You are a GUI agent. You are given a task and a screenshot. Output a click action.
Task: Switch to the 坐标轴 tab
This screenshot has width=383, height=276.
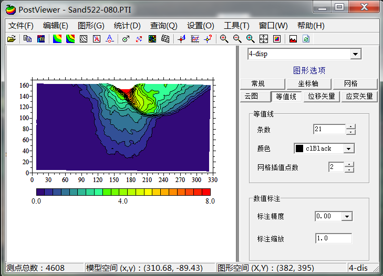coord(309,84)
